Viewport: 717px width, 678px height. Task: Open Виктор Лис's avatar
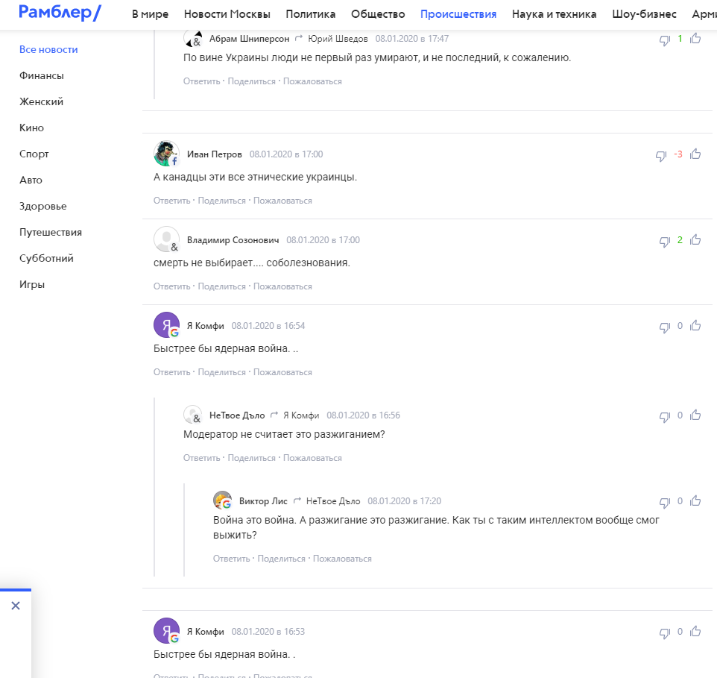point(223,500)
